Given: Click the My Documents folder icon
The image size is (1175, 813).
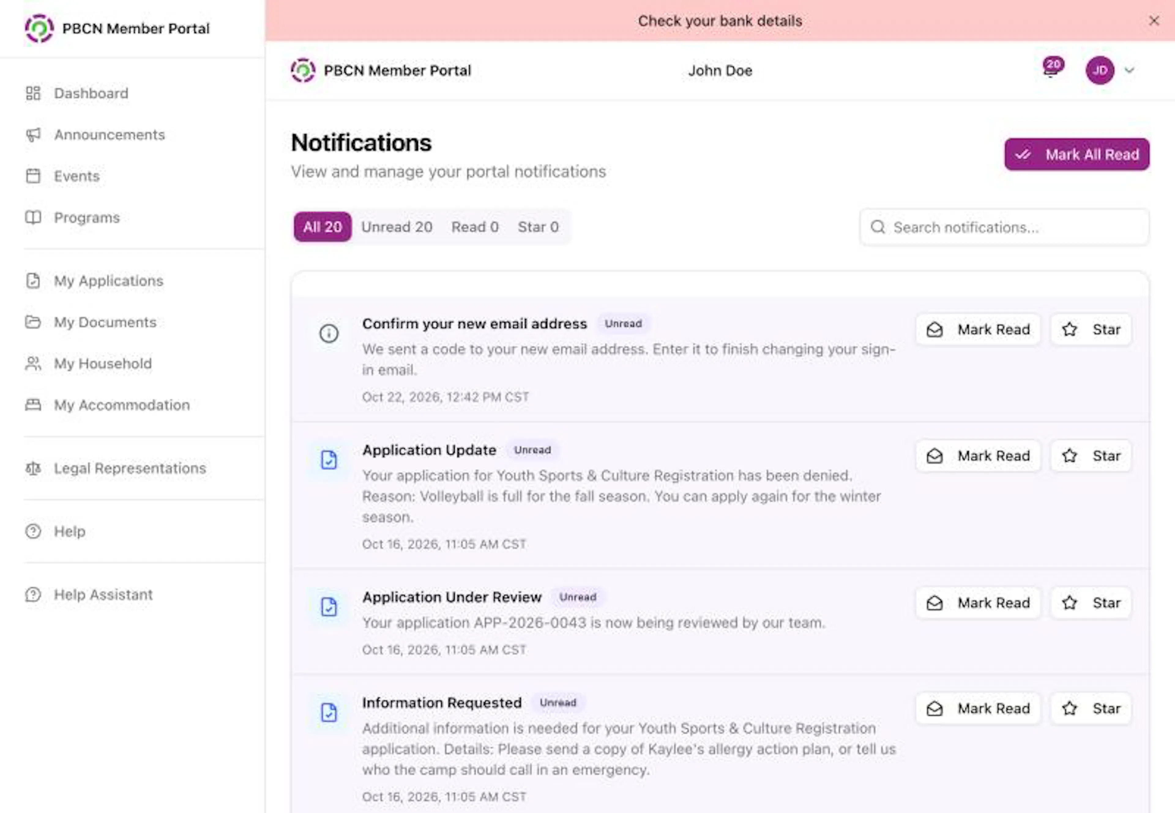Looking at the screenshot, I should pos(33,322).
